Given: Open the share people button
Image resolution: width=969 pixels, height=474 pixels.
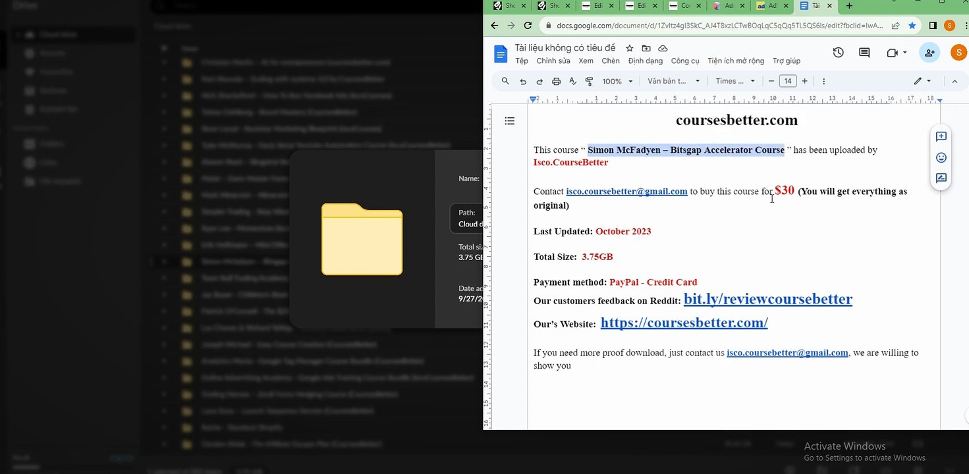Looking at the screenshot, I should tap(929, 53).
